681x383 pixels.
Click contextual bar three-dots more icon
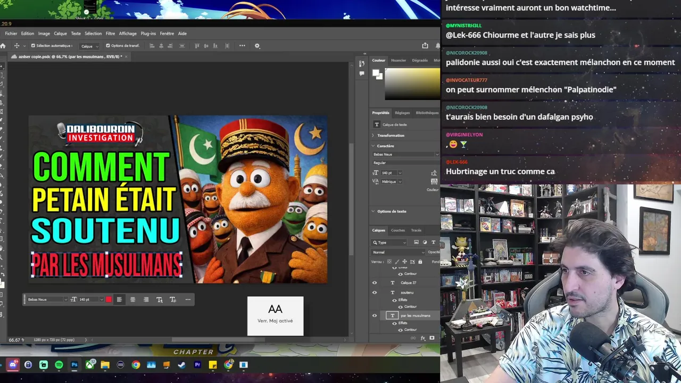click(188, 299)
